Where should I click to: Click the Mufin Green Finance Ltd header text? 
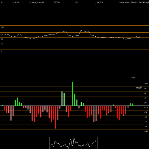point(131,2)
